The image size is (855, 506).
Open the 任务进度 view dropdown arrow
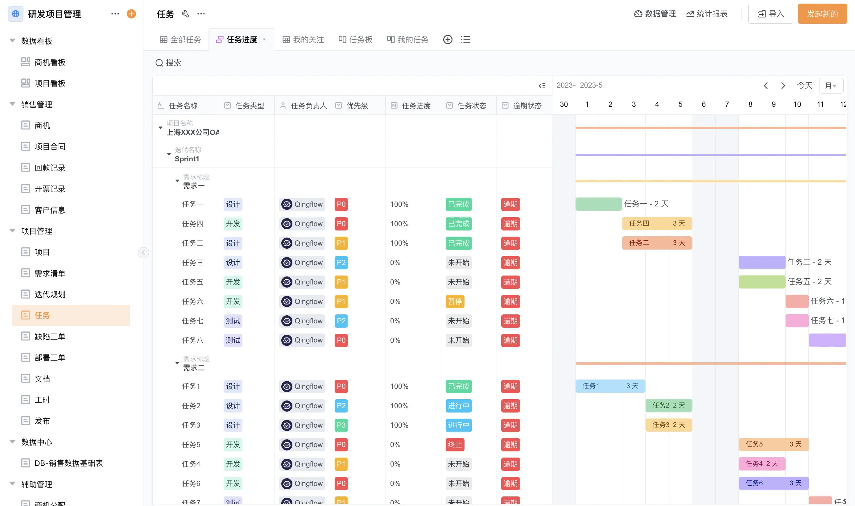click(265, 39)
